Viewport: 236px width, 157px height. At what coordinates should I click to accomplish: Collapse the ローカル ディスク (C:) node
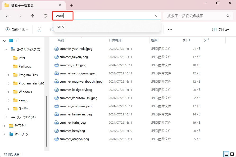click(6, 49)
